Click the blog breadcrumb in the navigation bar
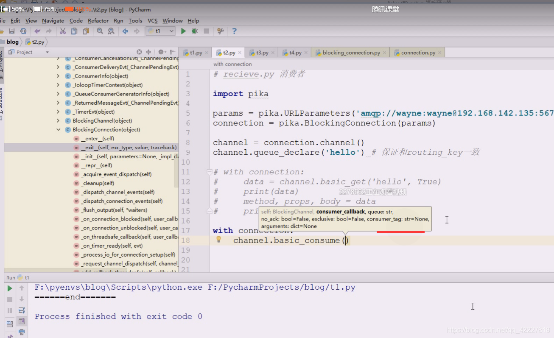 point(13,42)
